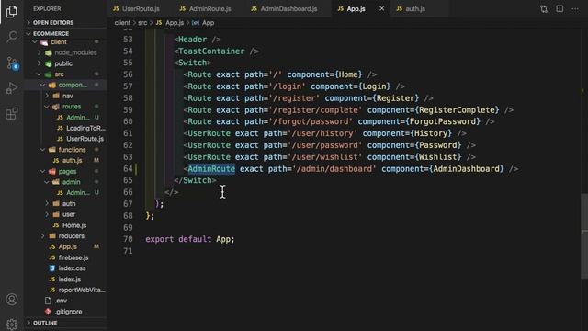Image resolution: width=588 pixels, height=331 pixels.
Task: Open the Run and Debug view
Action: coord(12,88)
